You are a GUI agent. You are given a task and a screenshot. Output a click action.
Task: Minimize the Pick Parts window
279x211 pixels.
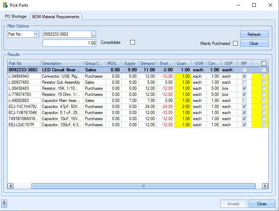point(237,5)
